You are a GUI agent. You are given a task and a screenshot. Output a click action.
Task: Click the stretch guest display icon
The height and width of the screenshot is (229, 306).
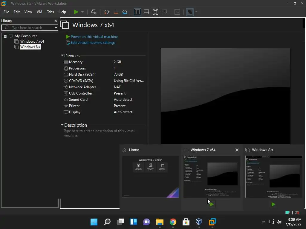[x=190, y=12]
